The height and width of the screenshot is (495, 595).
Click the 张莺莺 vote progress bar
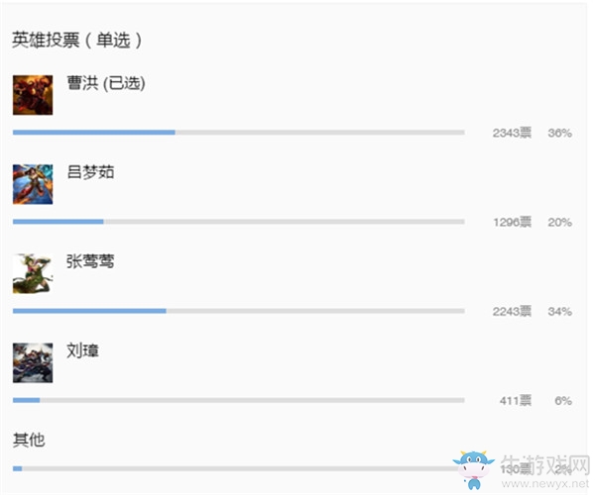[x=238, y=311]
